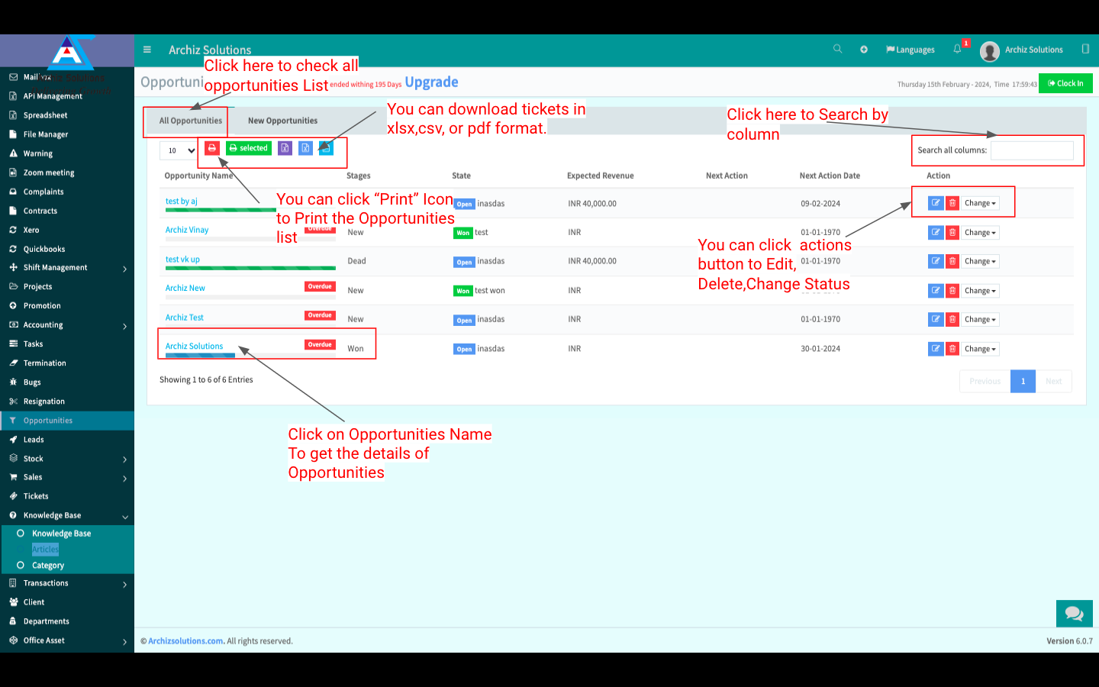Click edit icon for test by aj
This screenshot has width=1099, height=687.
coord(935,203)
